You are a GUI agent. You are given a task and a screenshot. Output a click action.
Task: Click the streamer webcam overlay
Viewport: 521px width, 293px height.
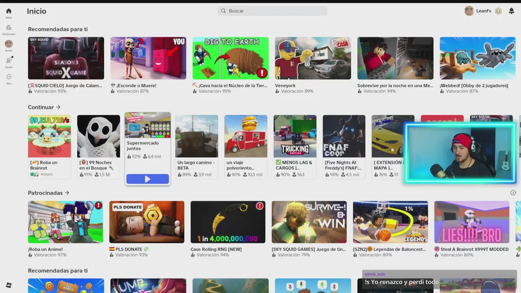[460, 153]
